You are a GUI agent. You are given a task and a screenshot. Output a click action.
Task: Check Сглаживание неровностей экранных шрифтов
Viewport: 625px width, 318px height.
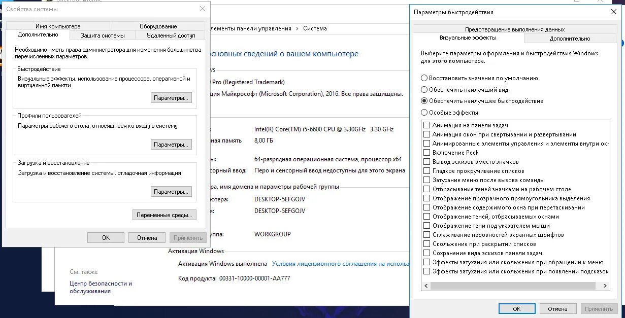click(427, 235)
